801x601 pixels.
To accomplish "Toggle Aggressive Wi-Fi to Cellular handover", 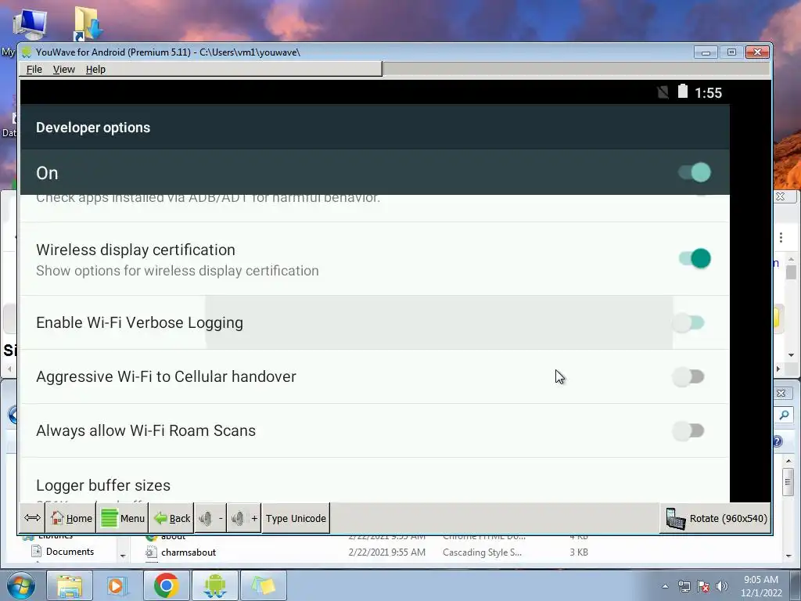I will coord(688,376).
